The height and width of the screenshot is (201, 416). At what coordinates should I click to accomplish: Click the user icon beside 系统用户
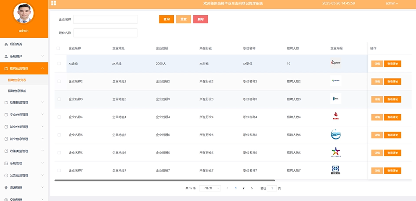[x=6, y=56]
